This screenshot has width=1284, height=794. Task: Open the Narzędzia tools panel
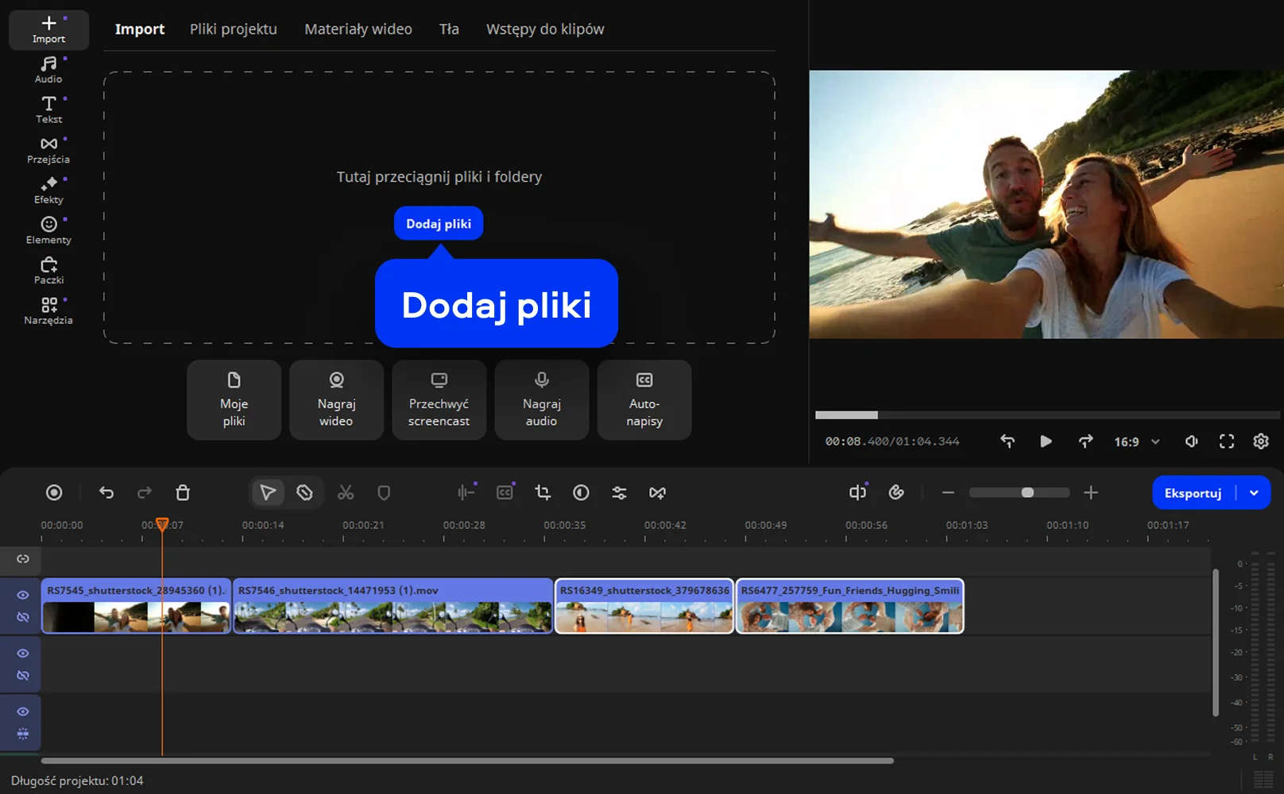tap(48, 310)
